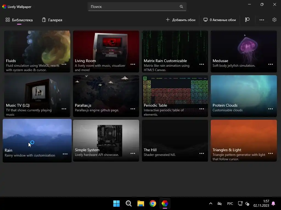This screenshot has width=281, height=210.
Task: Click Lively Wallpaper taskbar icon
Action: 165,203
